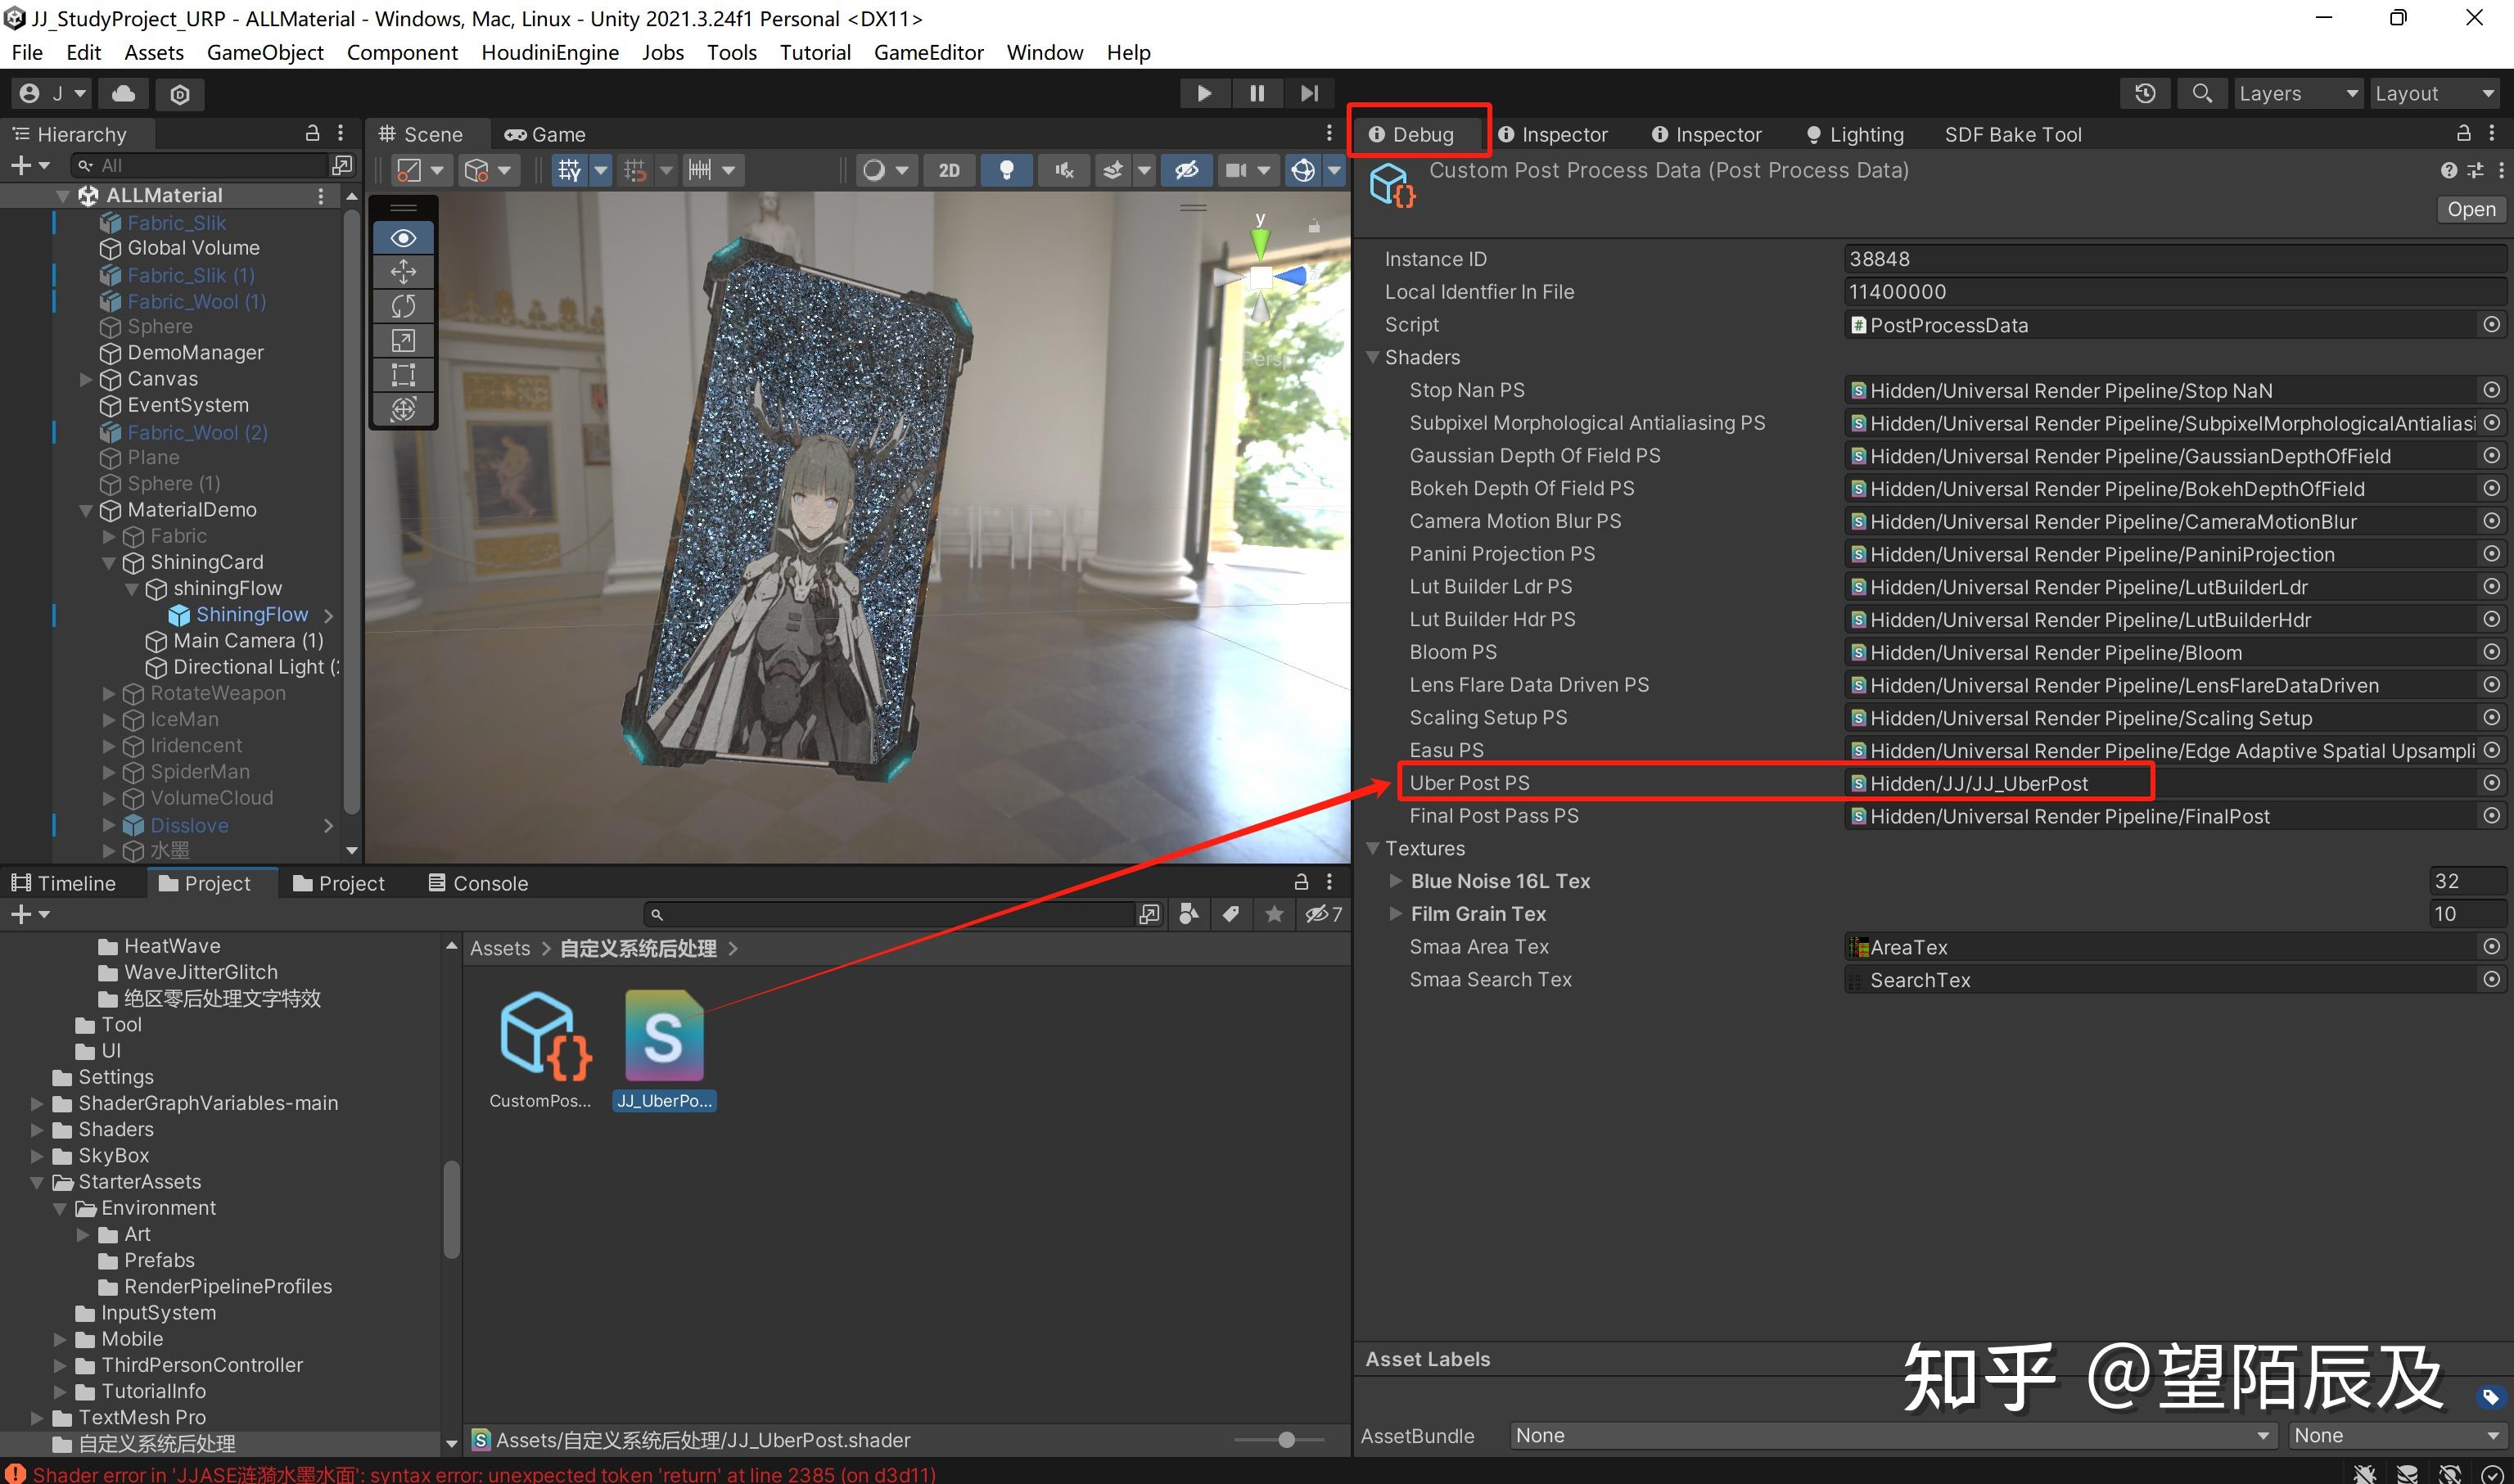Select the Move tool in Scene overlay
Screen dimensions: 2514x1484
pos(403,271)
